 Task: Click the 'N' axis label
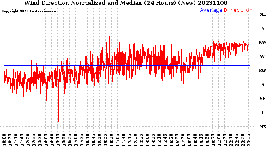click(x=263, y=28)
